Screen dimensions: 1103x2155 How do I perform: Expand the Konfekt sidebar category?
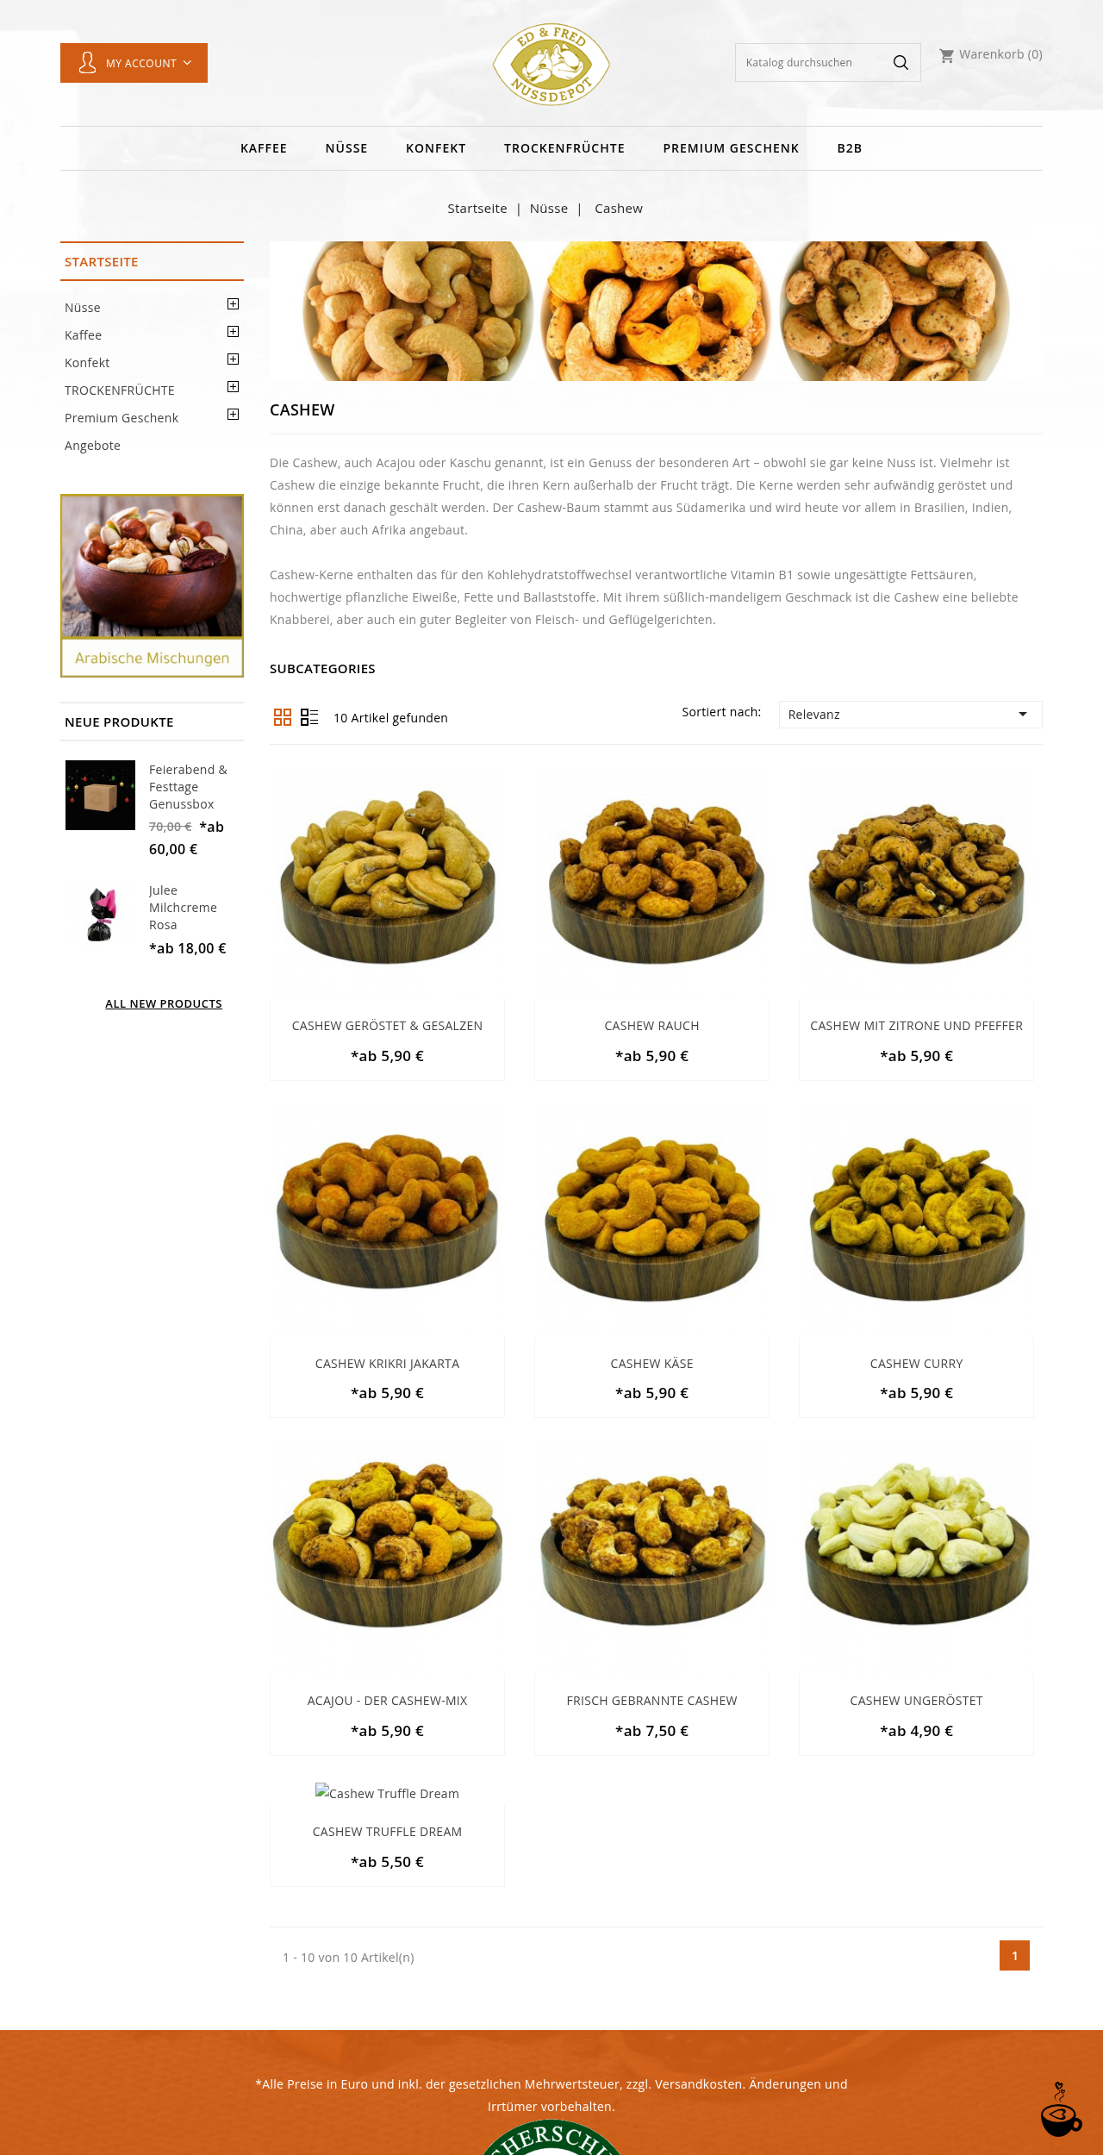coord(233,359)
